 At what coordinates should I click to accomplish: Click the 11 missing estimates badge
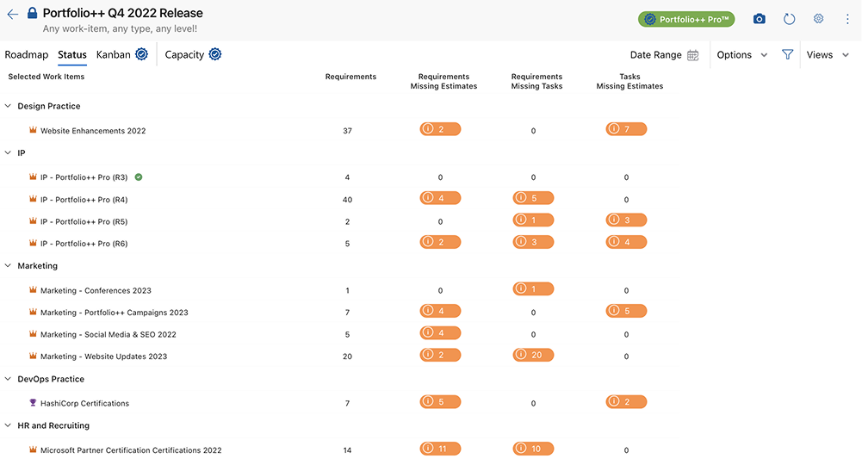440,449
